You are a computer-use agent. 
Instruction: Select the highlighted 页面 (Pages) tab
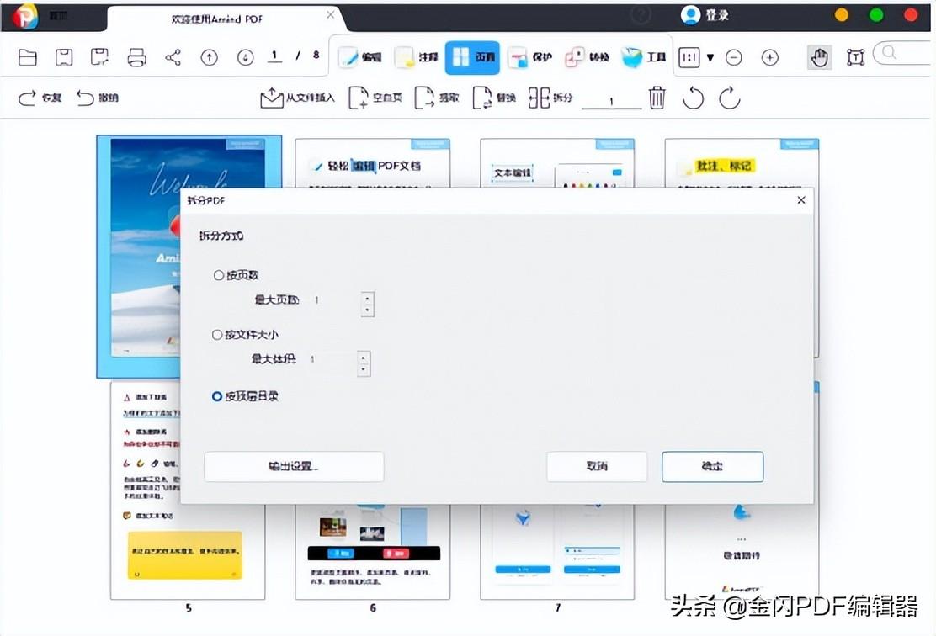tap(472, 57)
